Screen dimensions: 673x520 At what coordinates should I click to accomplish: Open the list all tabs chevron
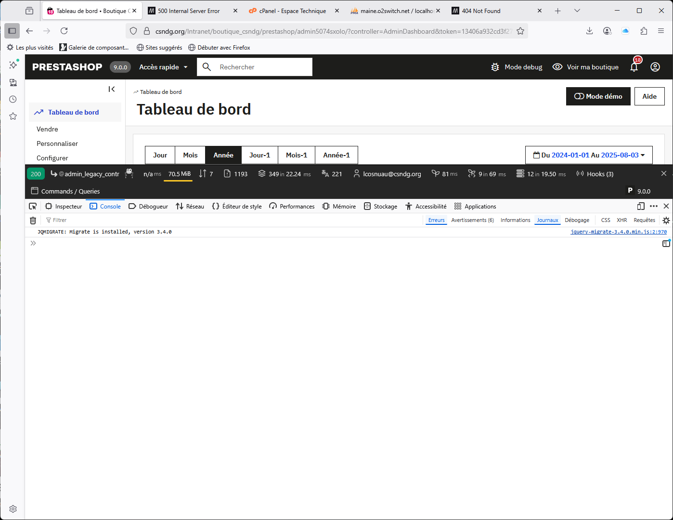pyautogui.click(x=577, y=11)
